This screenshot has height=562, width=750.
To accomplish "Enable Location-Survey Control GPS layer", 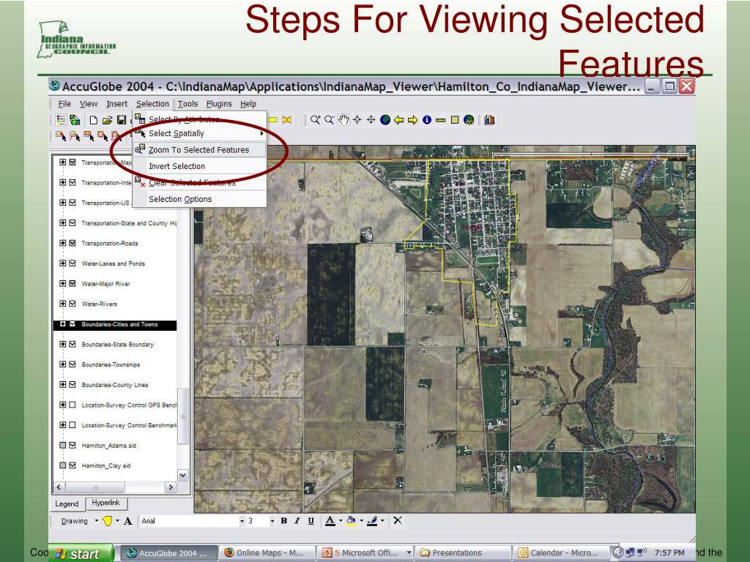I will click(73, 405).
